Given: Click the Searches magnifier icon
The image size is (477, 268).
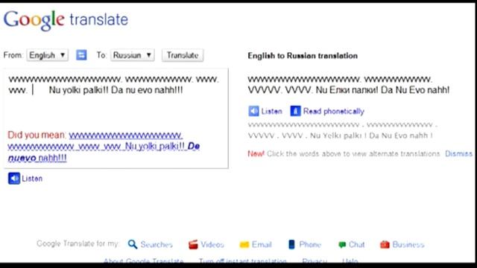Looking at the screenshot, I should [x=133, y=244].
